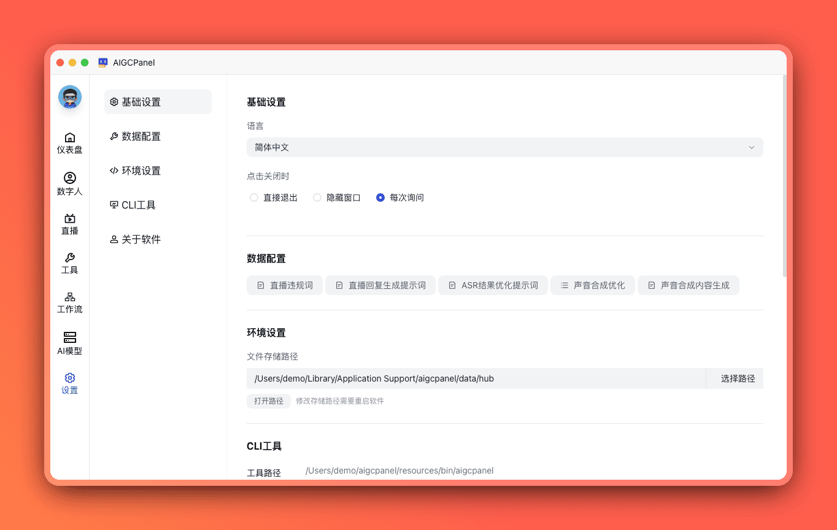
Task: Open the 直播 live stream sidebar icon
Action: 69,224
